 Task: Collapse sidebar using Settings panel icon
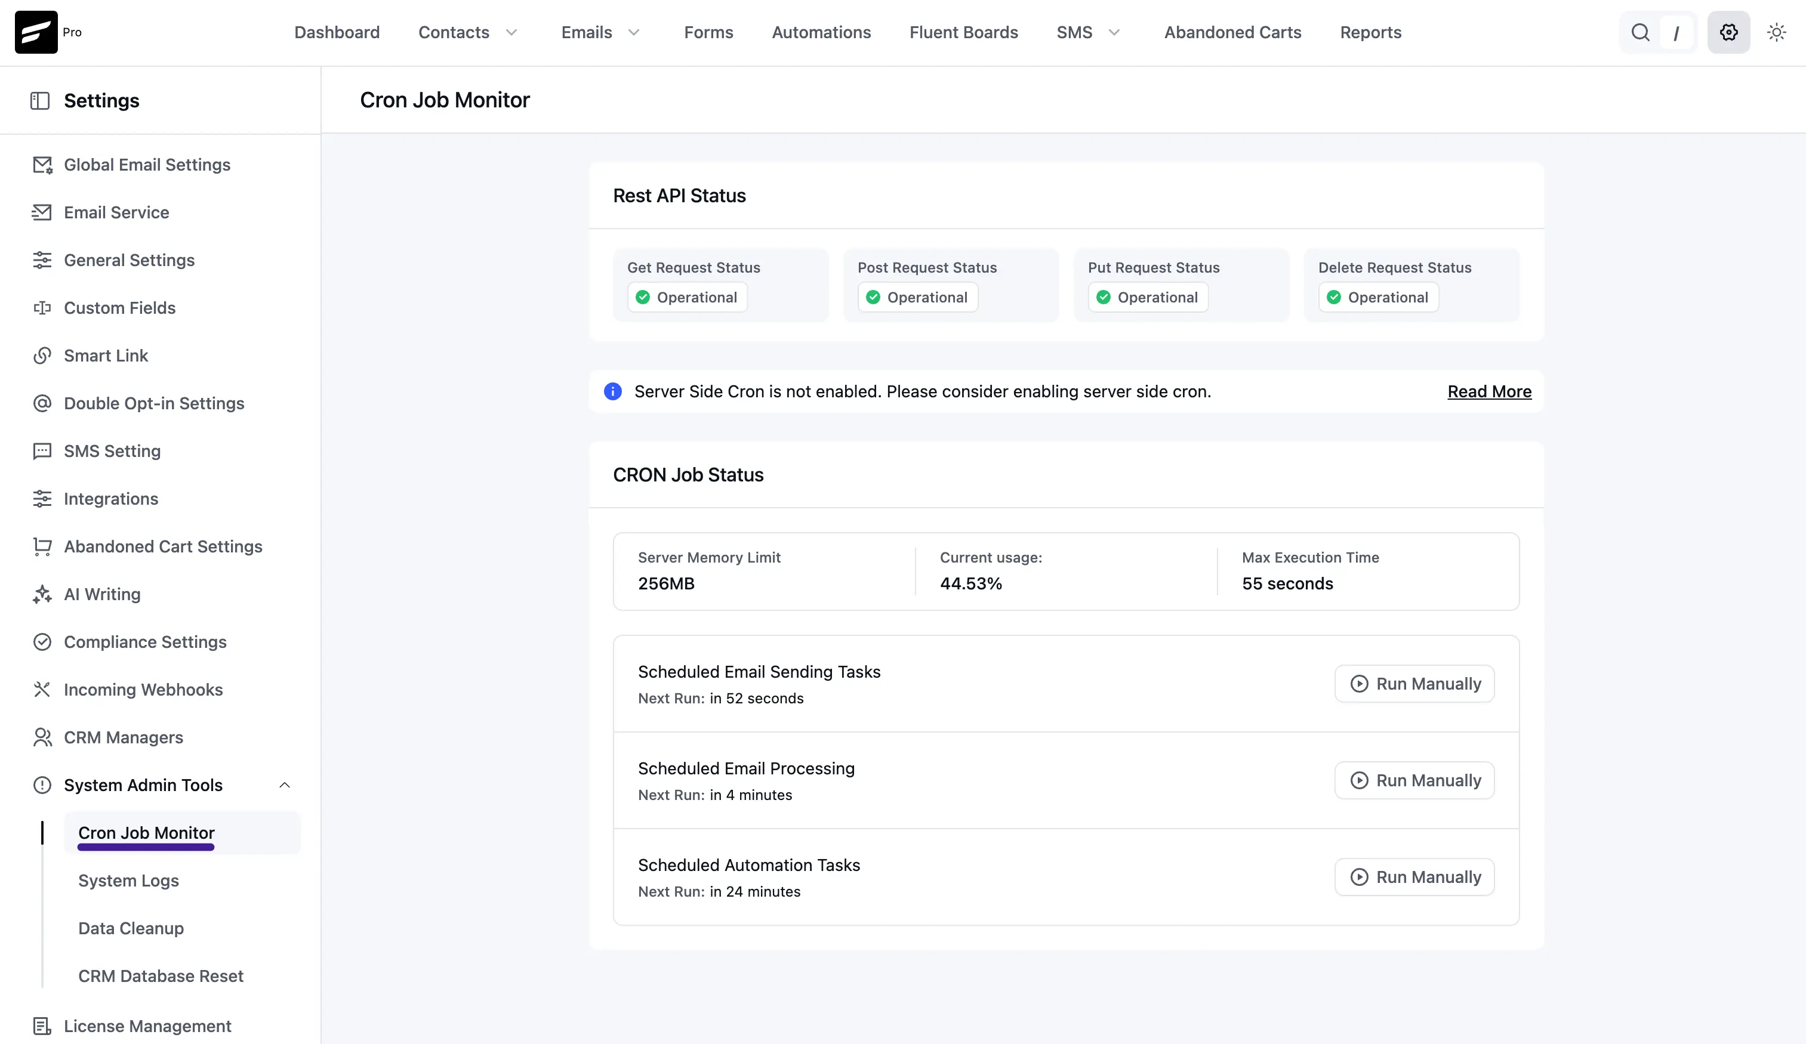pyautogui.click(x=40, y=100)
